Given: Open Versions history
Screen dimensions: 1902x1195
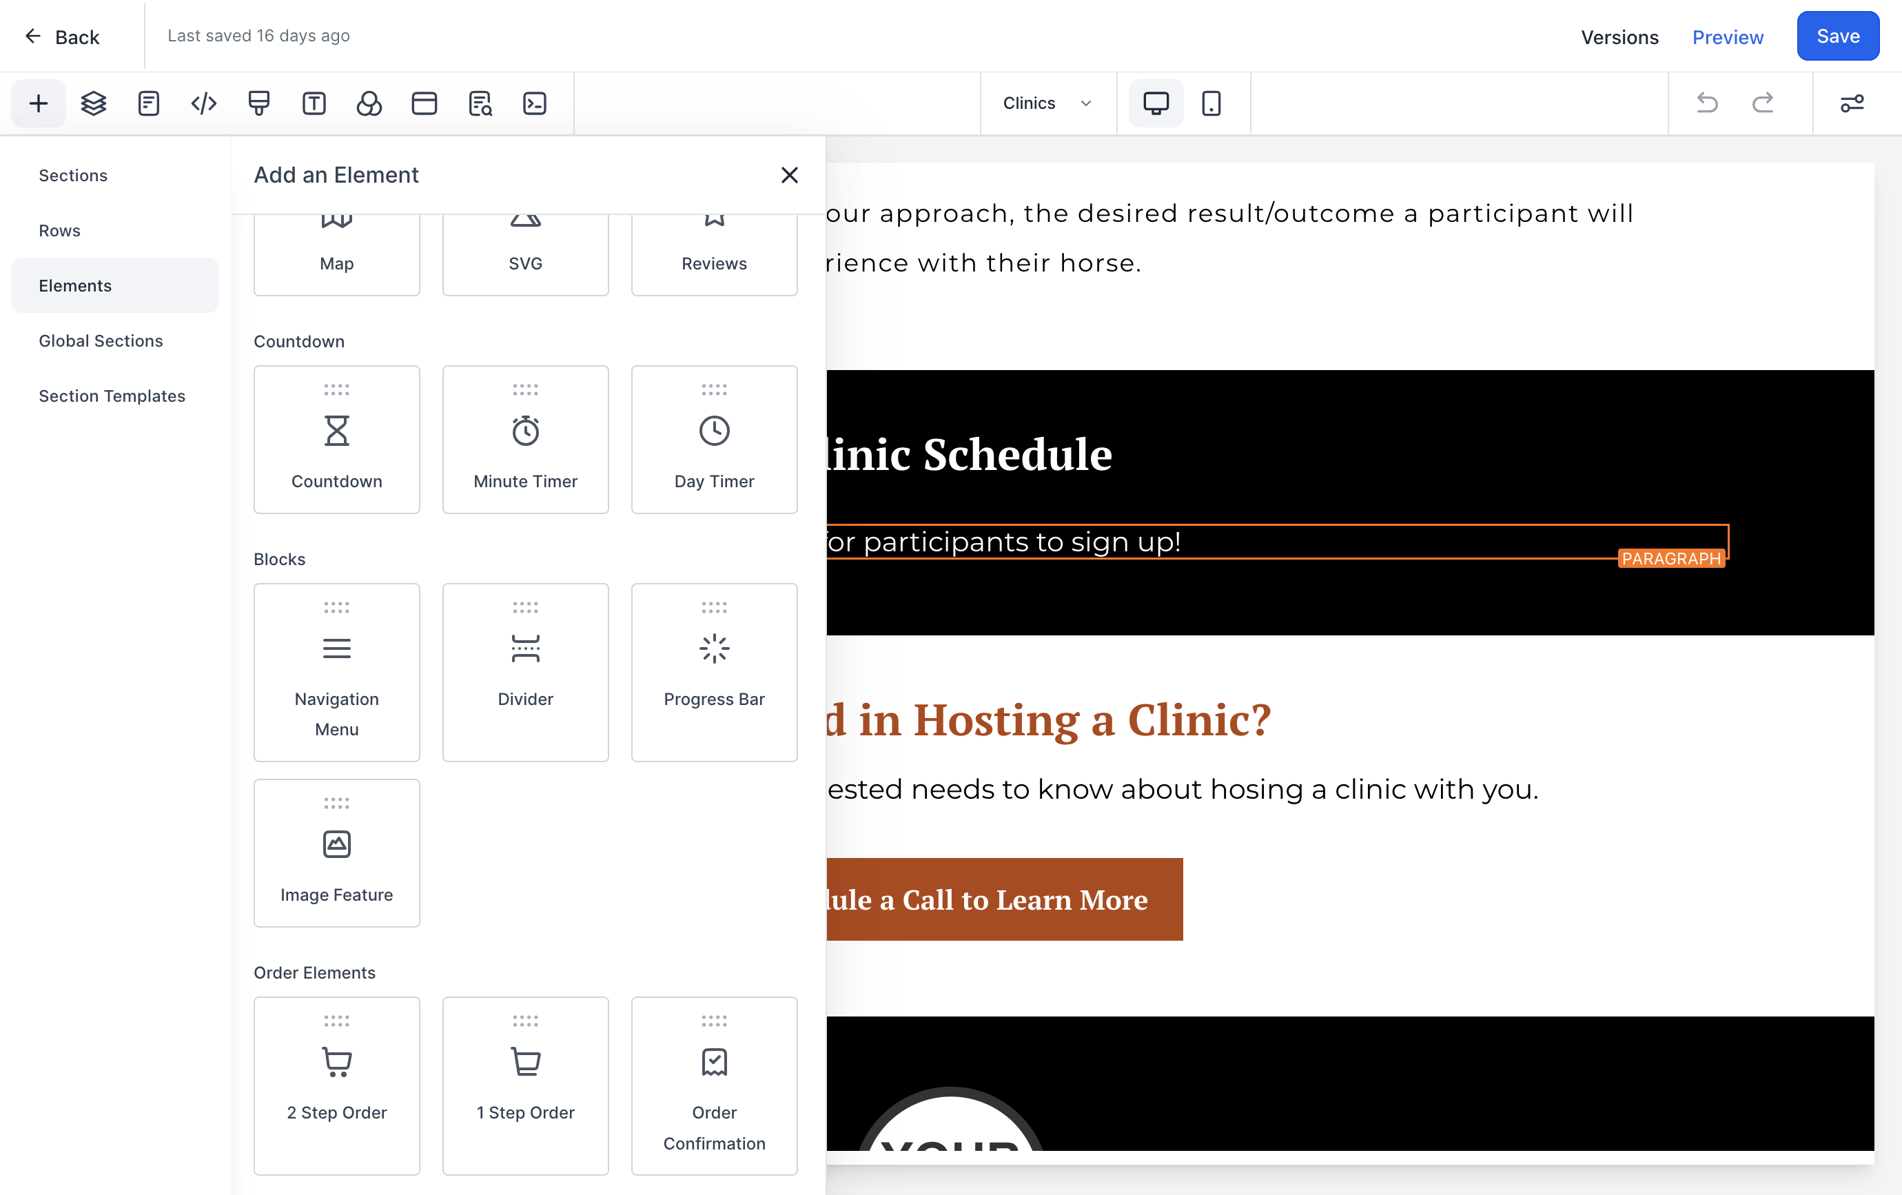Looking at the screenshot, I should click(x=1619, y=37).
